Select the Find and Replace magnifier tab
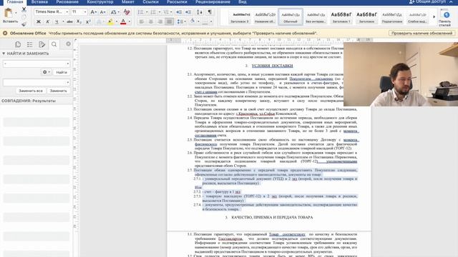 pyautogui.click(x=54, y=44)
